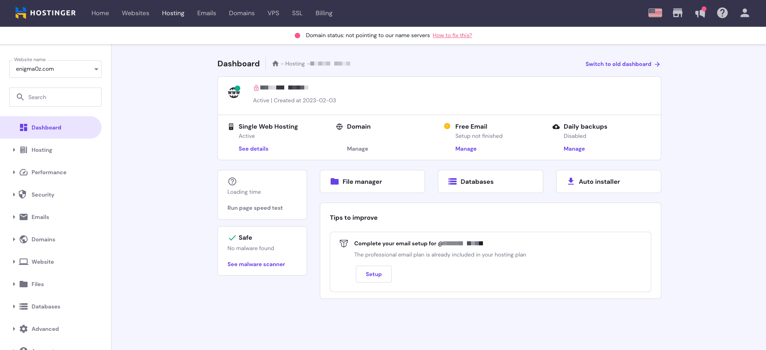The width and height of the screenshot is (766, 350).
Task: Select Dashboard in the sidebar
Action: tap(51, 127)
